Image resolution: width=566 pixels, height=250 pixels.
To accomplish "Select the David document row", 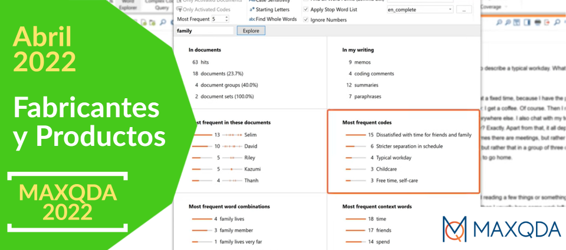I will click(224, 146).
